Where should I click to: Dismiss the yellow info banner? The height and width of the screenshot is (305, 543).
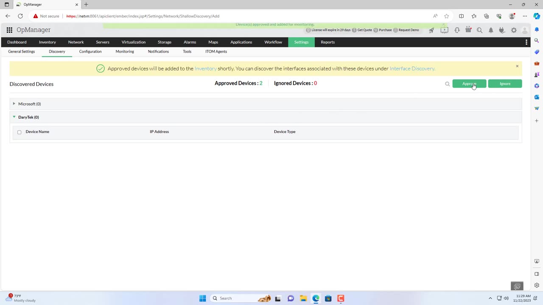click(x=517, y=66)
